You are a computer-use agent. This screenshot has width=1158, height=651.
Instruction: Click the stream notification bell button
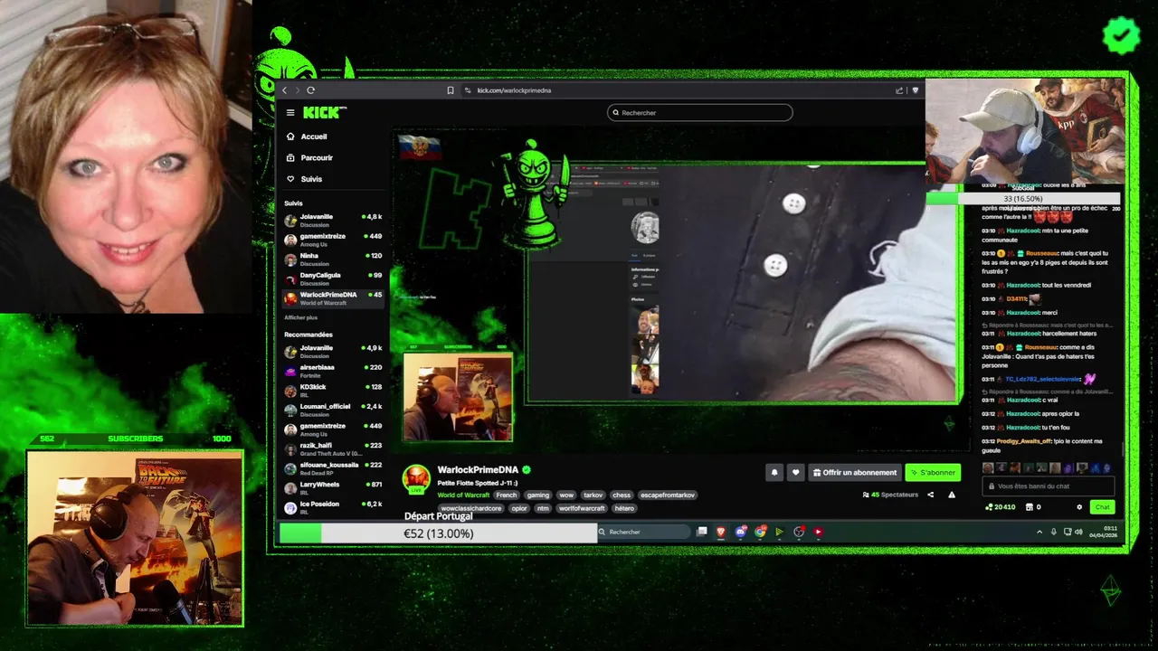point(774,472)
